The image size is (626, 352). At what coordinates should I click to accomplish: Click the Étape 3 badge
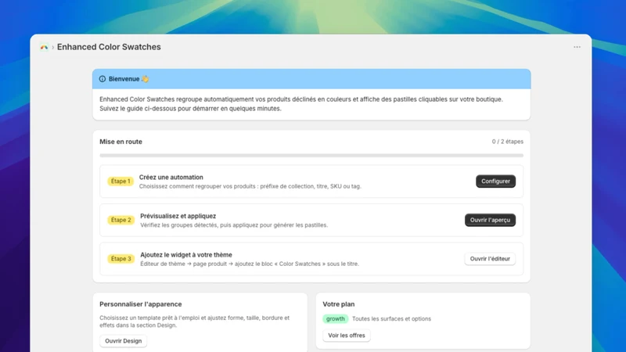[121, 259]
